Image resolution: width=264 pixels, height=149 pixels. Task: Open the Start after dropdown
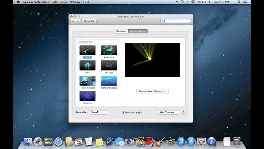[99, 112]
